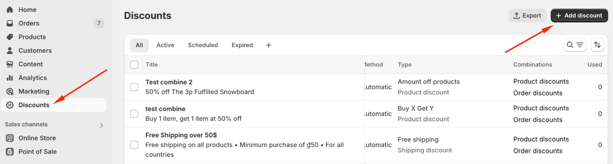Switch to the Active discounts tab
613x164 pixels.
(165, 45)
